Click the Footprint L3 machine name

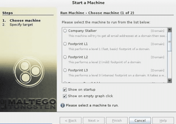78,70
